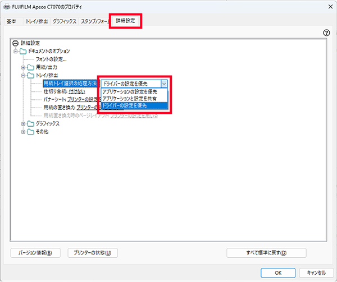Click the バージョン情報(B) button
Screen dimensions: 337x282
tap(35, 253)
